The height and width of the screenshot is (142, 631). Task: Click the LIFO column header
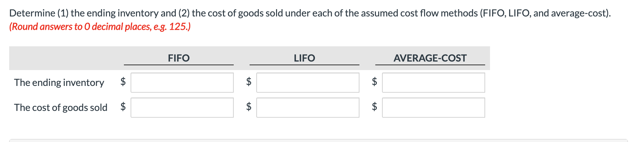pyautogui.click(x=305, y=58)
